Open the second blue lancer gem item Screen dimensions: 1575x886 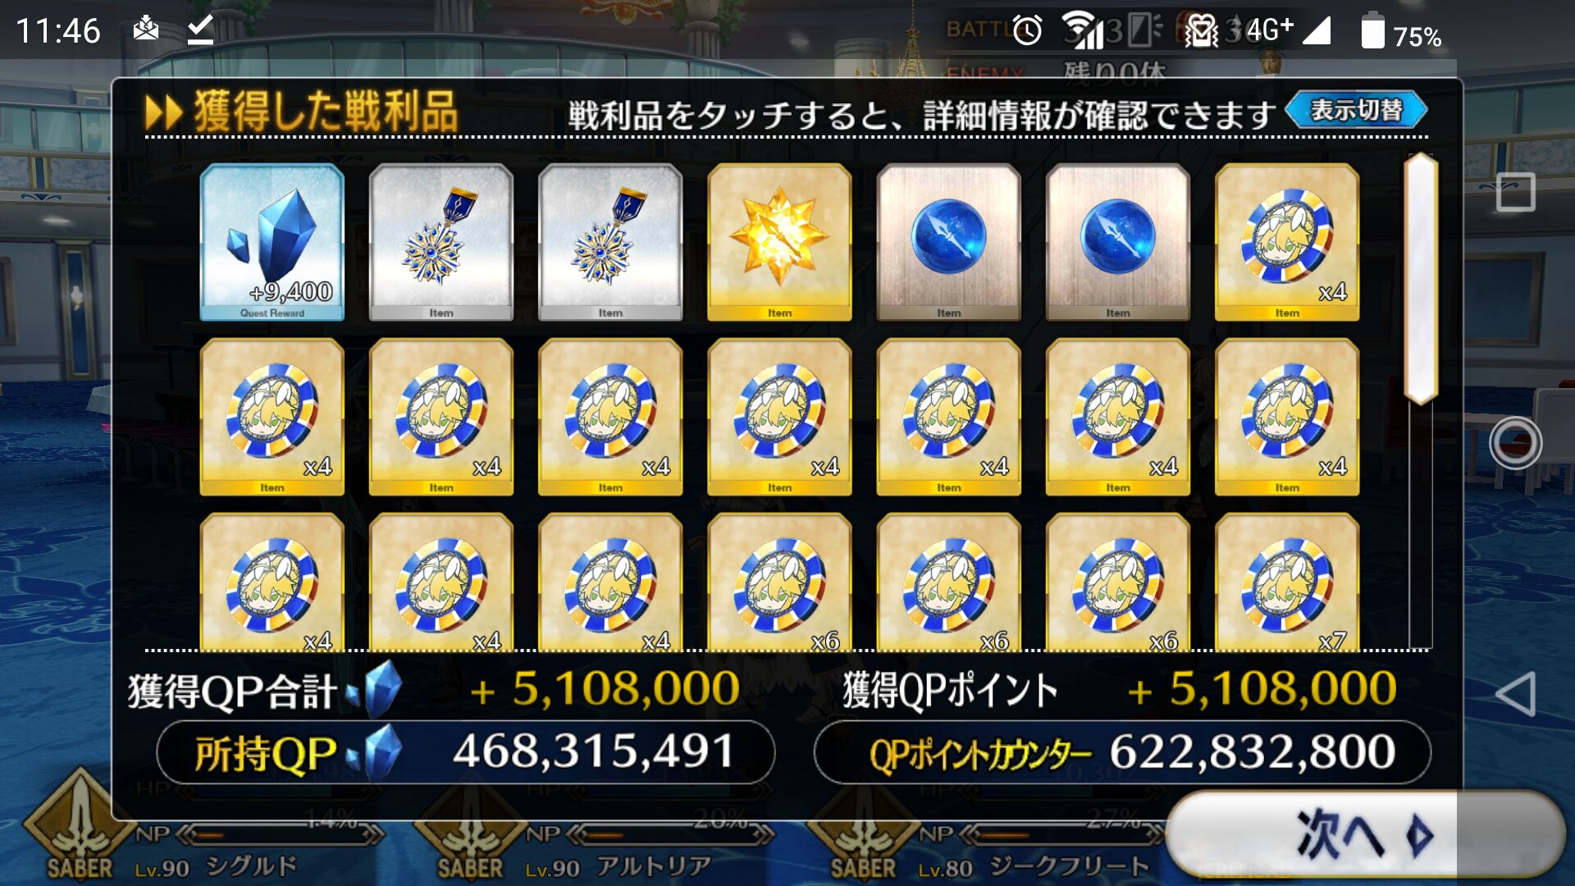[x=1118, y=242]
